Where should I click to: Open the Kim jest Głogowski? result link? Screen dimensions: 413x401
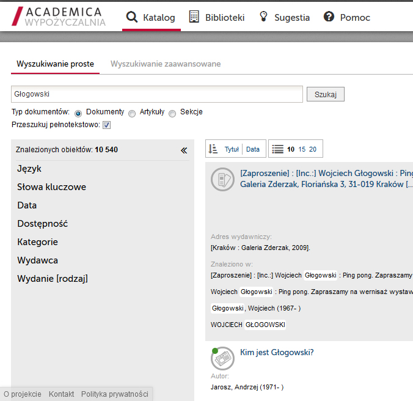[x=277, y=353]
